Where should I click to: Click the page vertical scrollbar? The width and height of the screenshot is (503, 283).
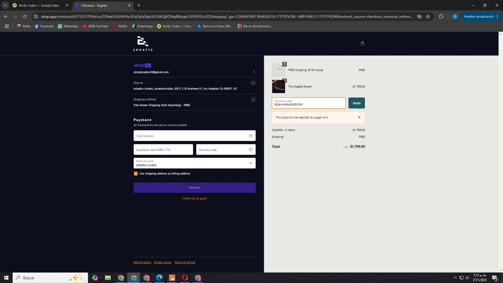point(501,152)
